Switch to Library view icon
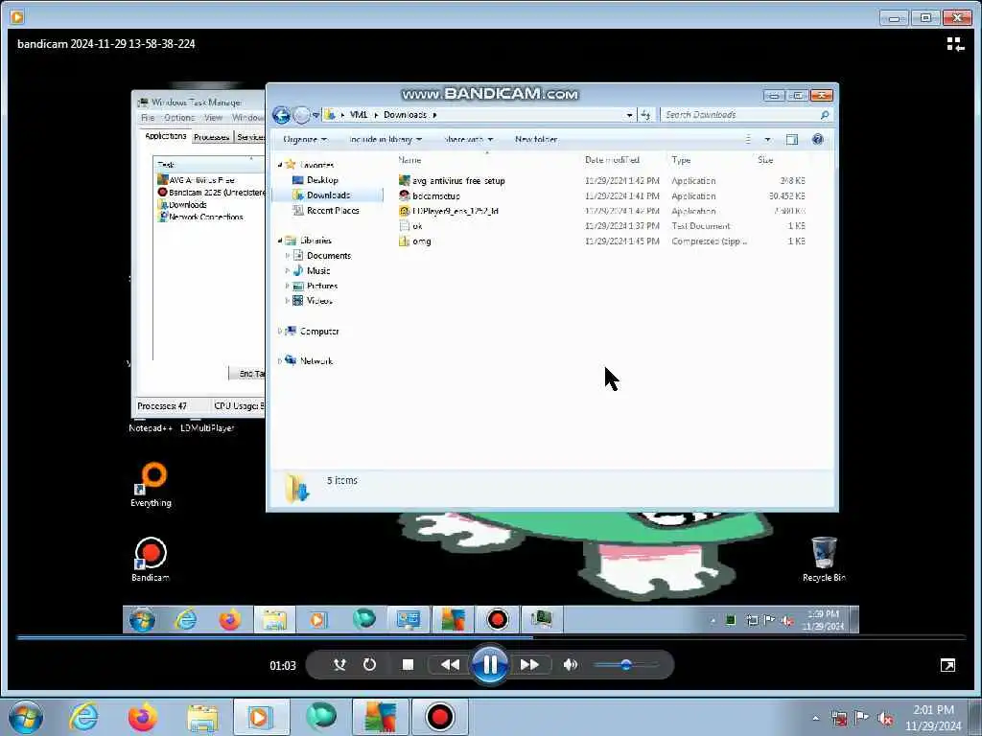Image resolution: width=982 pixels, height=736 pixels. click(x=954, y=44)
